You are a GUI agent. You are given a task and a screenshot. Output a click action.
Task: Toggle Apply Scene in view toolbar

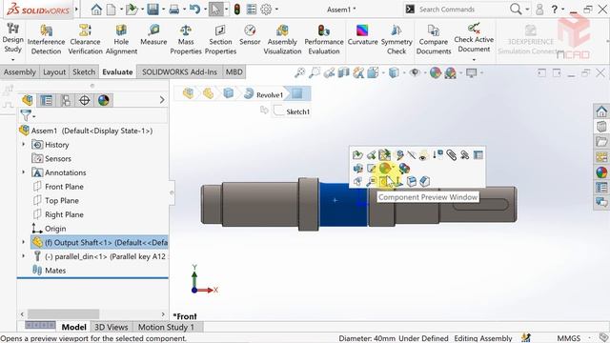tap(450, 72)
